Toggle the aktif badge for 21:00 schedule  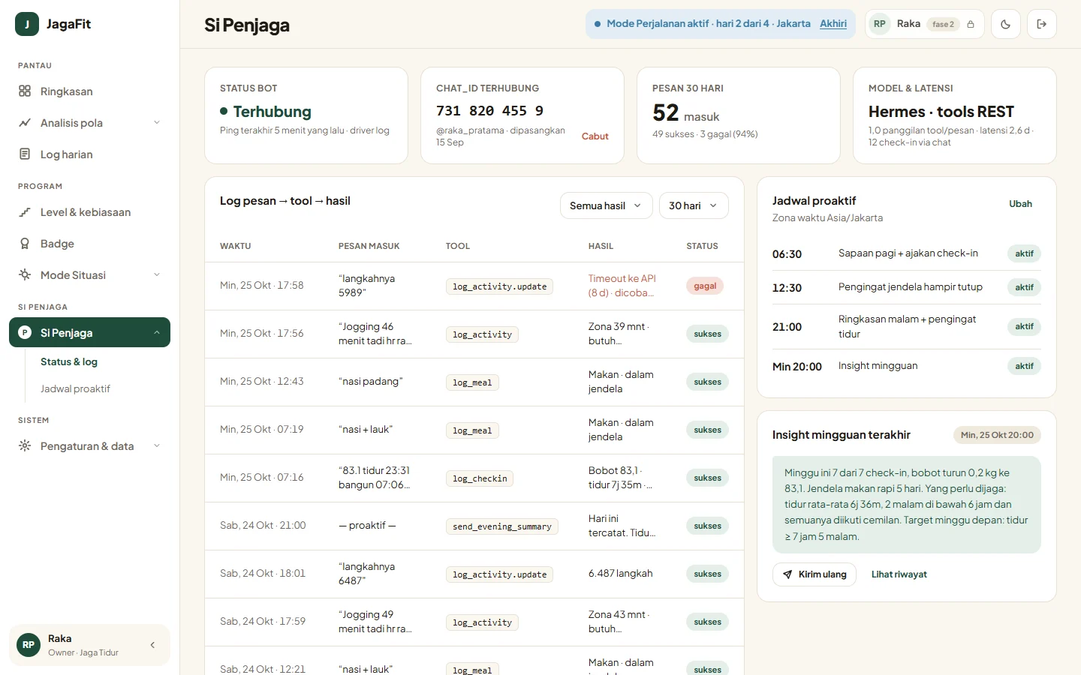(x=1024, y=326)
